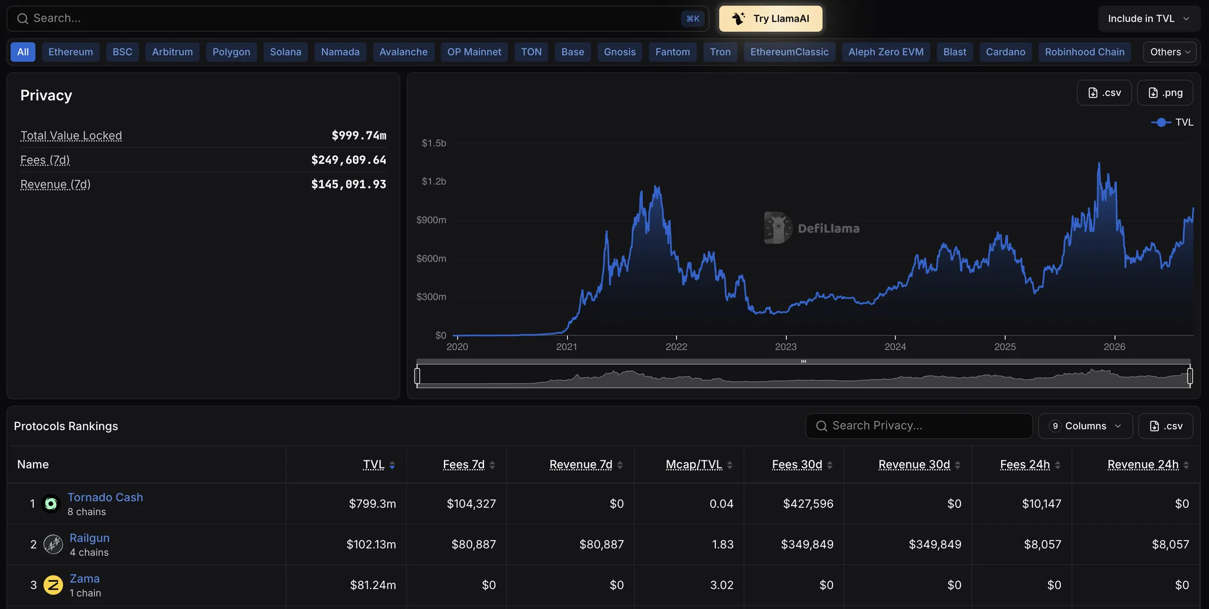Filter by Blast chain
Screen dimensions: 1209x609
click(955, 52)
